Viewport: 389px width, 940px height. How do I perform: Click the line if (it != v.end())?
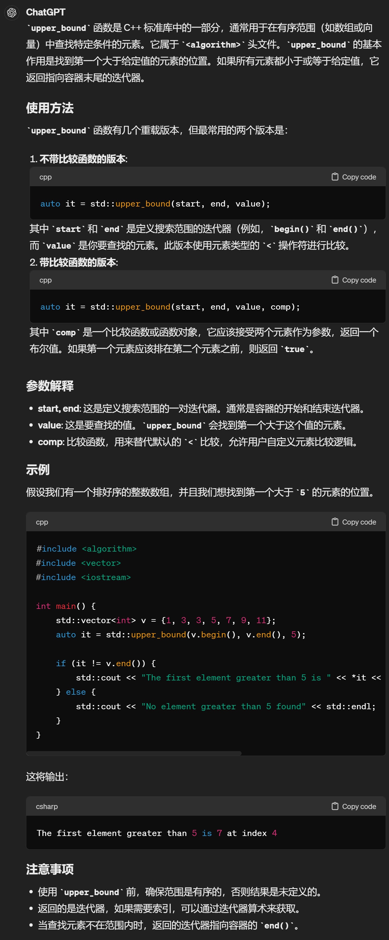106,663
